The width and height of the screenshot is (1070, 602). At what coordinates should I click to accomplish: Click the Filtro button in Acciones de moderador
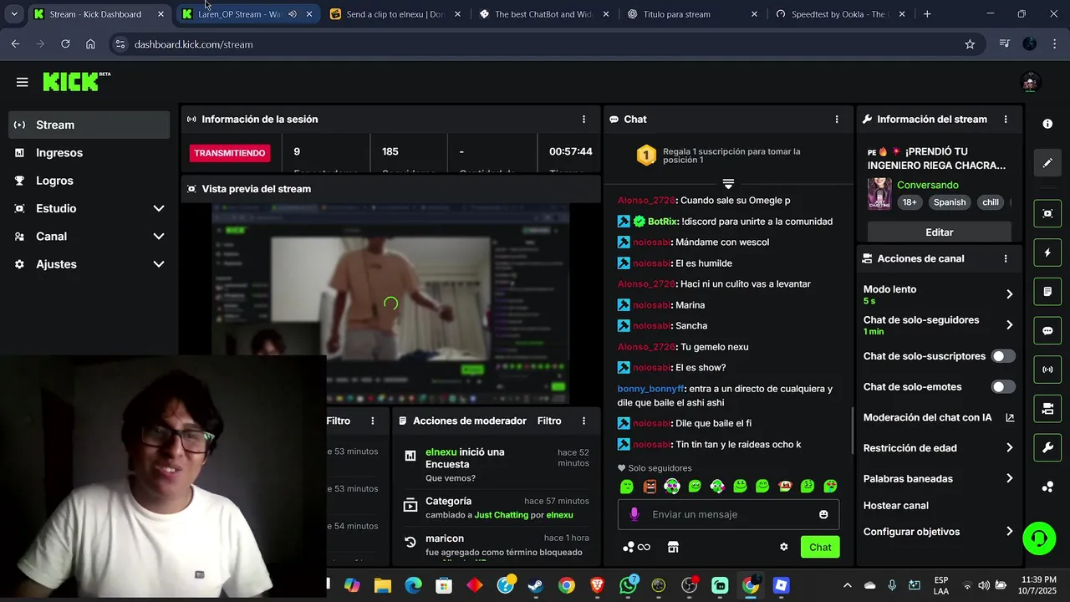[x=549, y=421]
